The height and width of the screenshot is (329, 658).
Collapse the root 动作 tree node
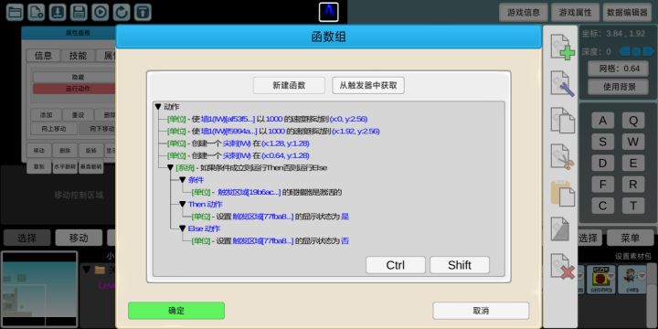coord(158,107)
